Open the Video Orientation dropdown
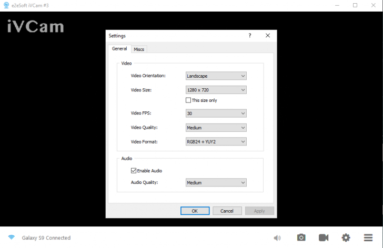 216,76
